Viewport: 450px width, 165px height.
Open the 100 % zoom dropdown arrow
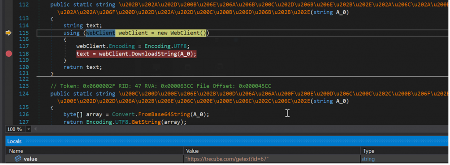click(29, 129)
